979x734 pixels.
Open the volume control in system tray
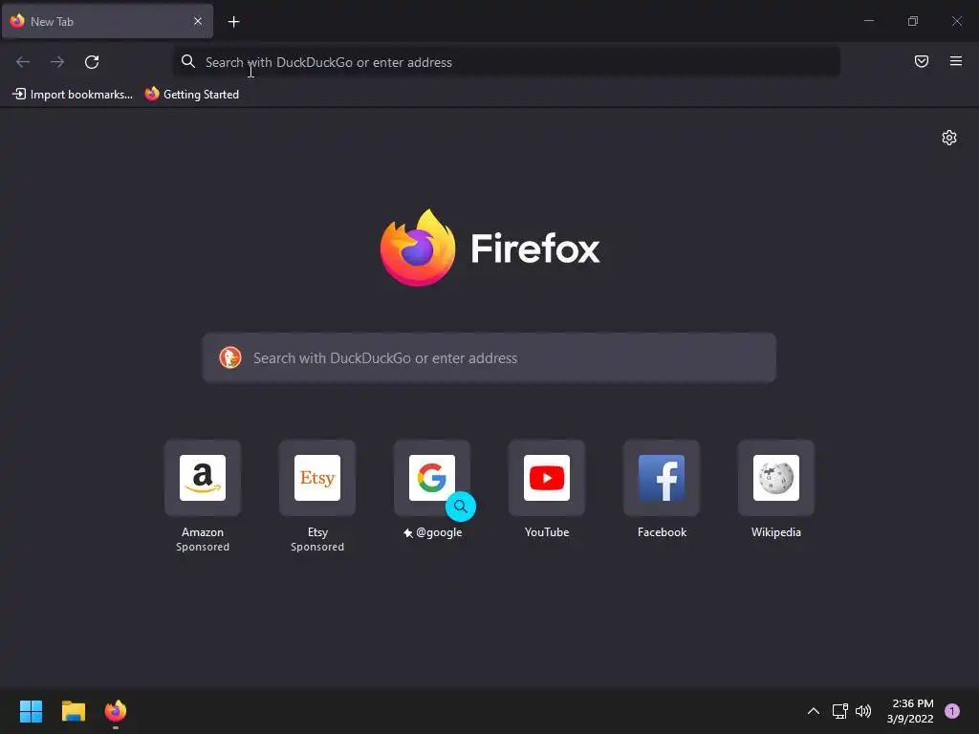coord(863,711)
